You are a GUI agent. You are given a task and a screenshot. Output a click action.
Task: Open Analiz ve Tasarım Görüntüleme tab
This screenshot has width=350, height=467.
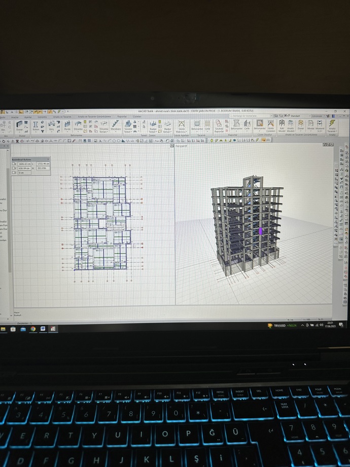94,116
